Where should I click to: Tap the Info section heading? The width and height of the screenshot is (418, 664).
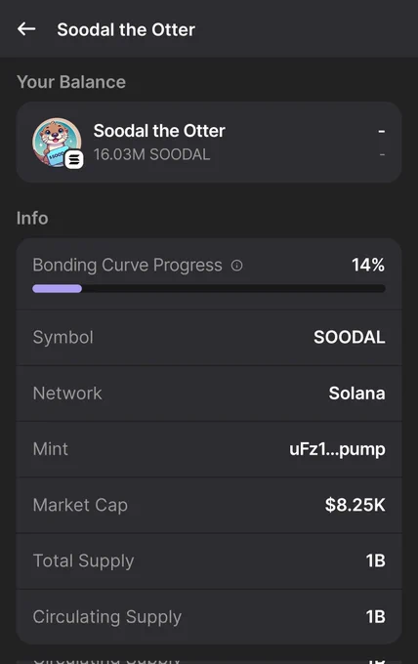32,218
